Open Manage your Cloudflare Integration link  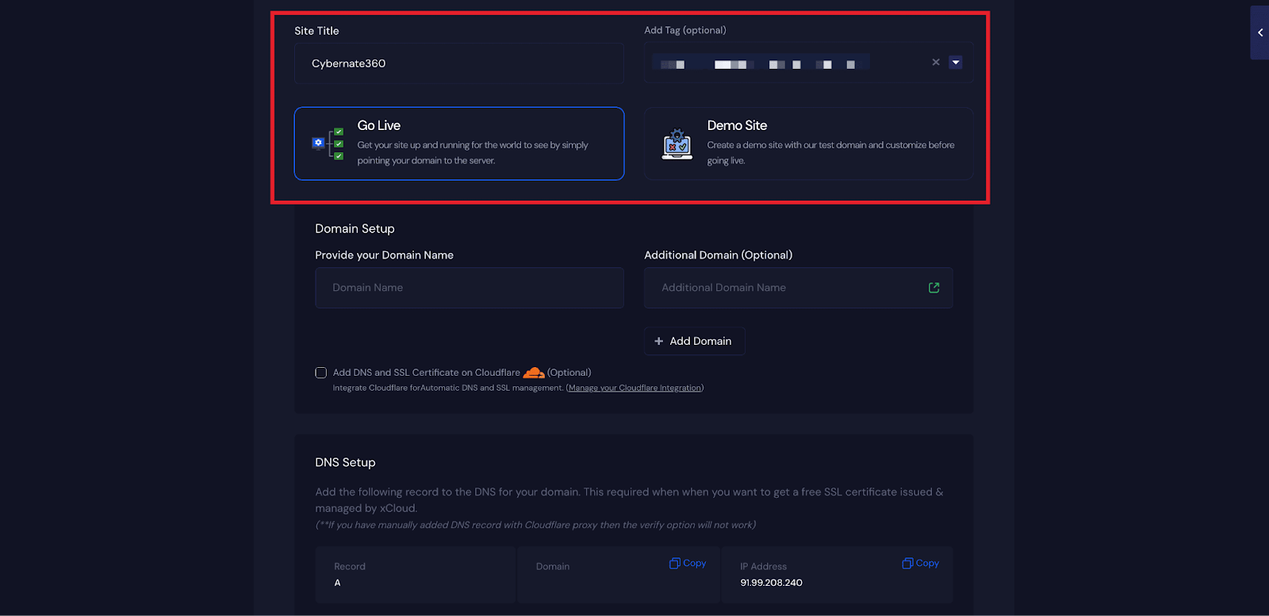634,388
